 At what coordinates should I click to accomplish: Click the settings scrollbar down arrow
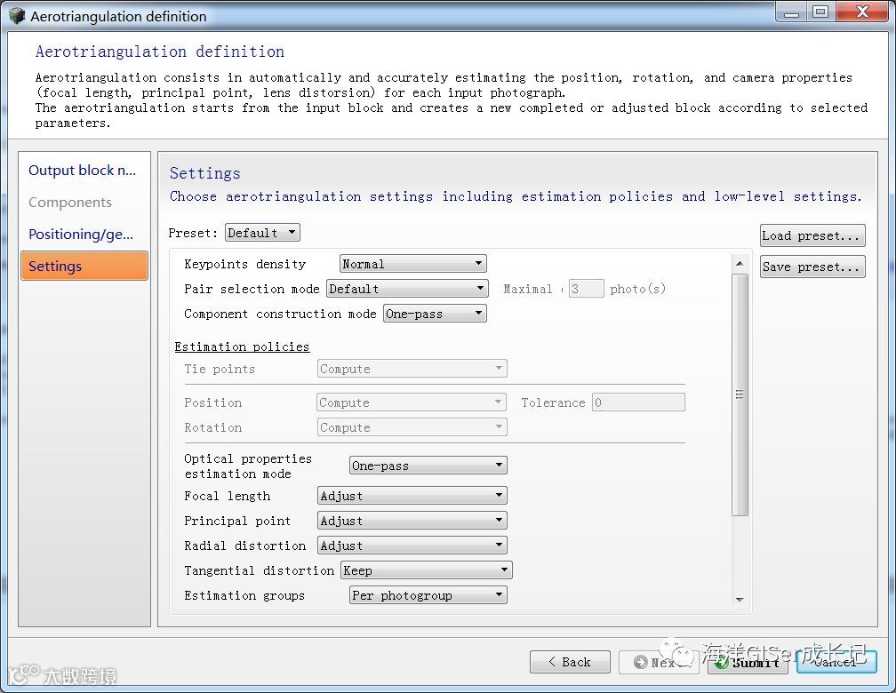click(740, 600)
